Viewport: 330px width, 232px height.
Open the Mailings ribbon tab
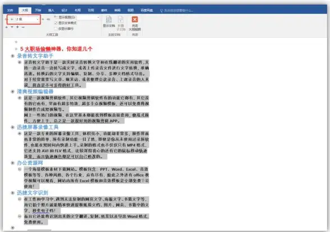click(x=104, y=10)
